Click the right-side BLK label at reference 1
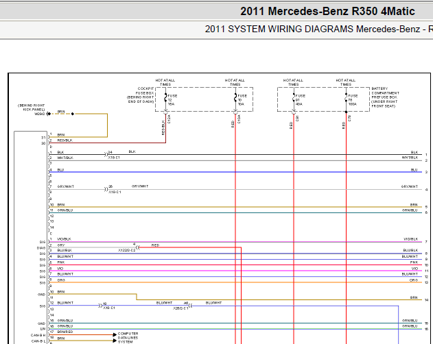Screen dimensions: 433x344 [414, 152]
